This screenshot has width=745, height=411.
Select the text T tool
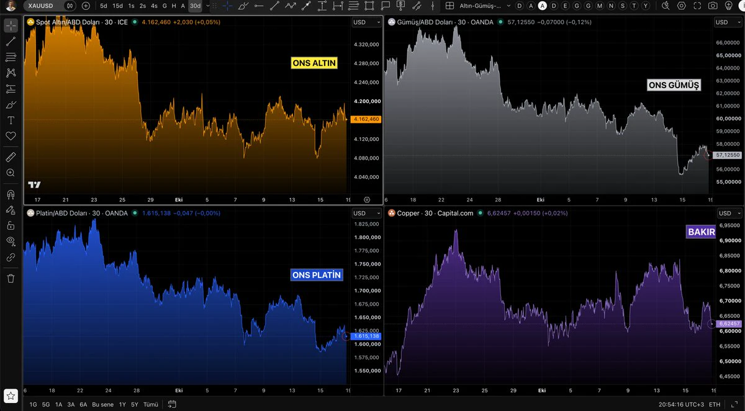point(11,120)
